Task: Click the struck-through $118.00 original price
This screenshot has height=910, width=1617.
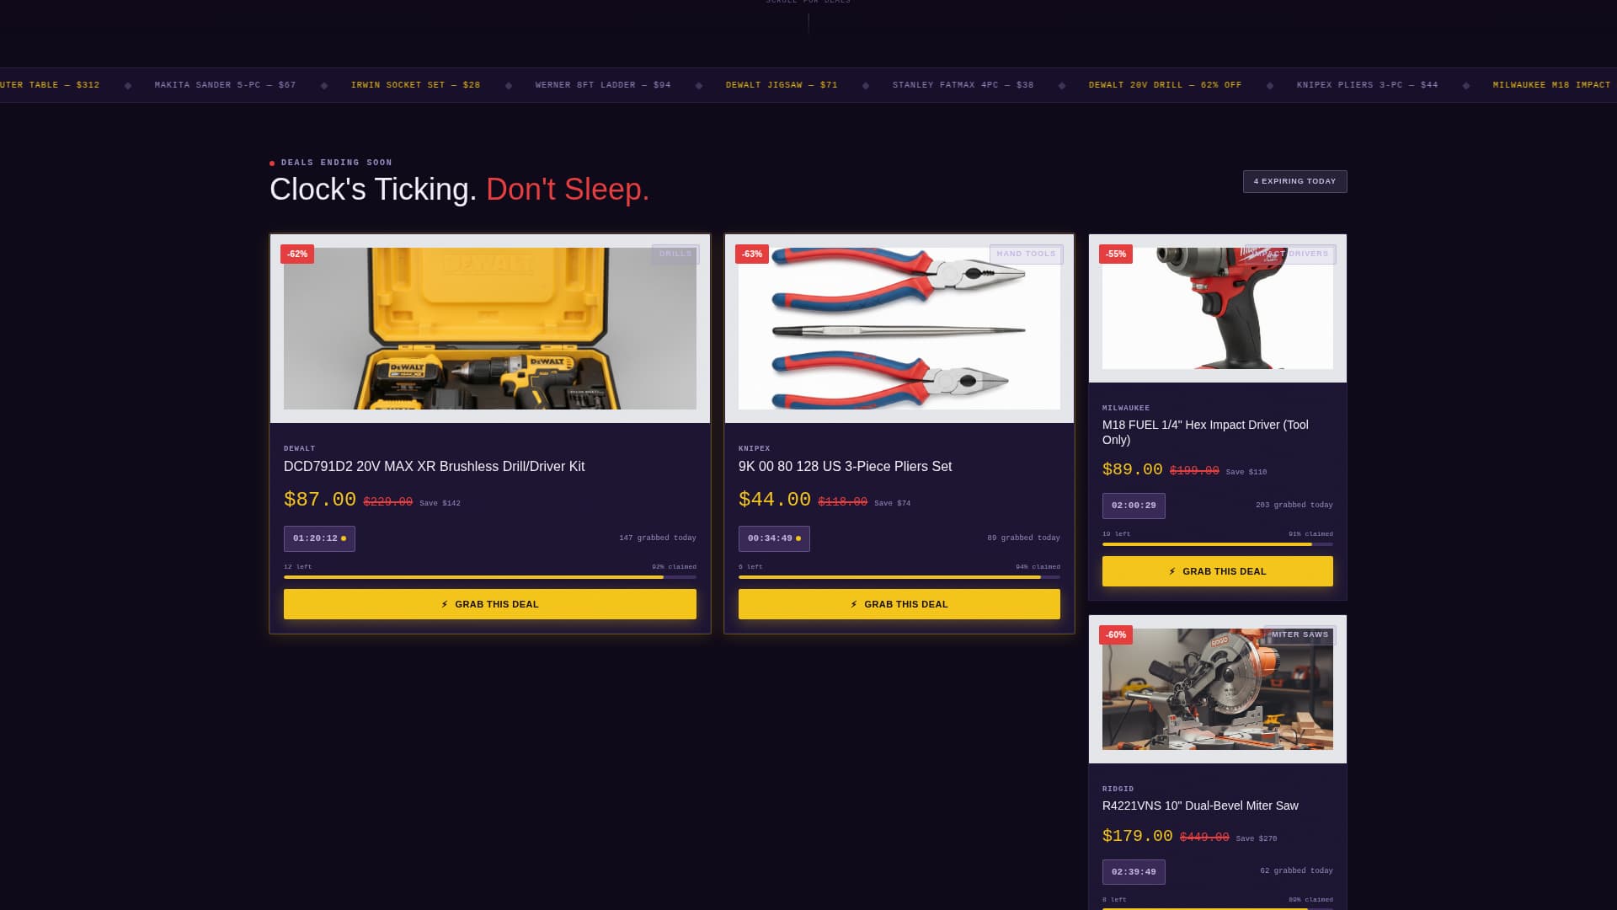Action: 843,502
